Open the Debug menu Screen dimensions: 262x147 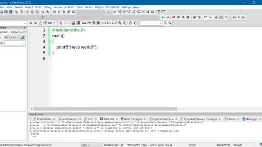(47, 7)
